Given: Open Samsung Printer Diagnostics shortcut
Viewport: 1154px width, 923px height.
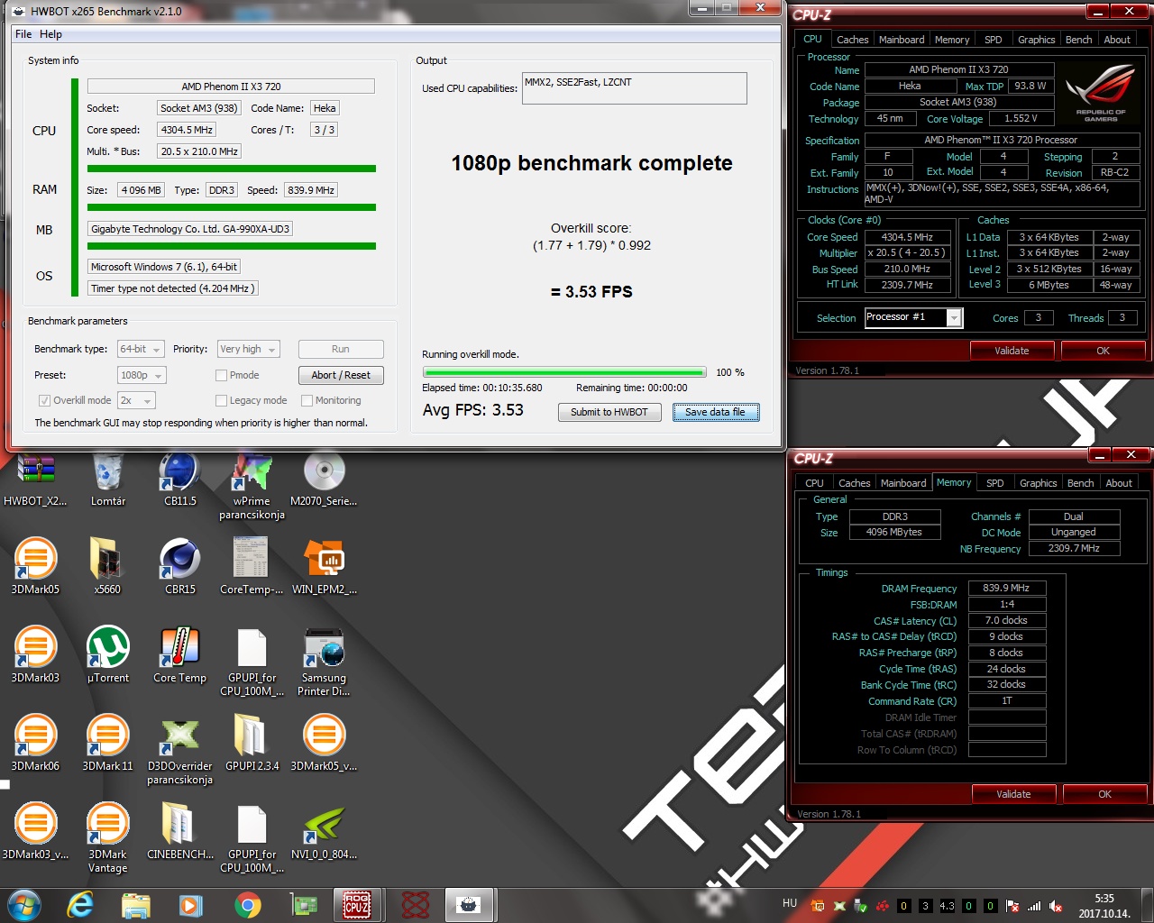Looking at the screenshot, I should [x=325, y=662].
